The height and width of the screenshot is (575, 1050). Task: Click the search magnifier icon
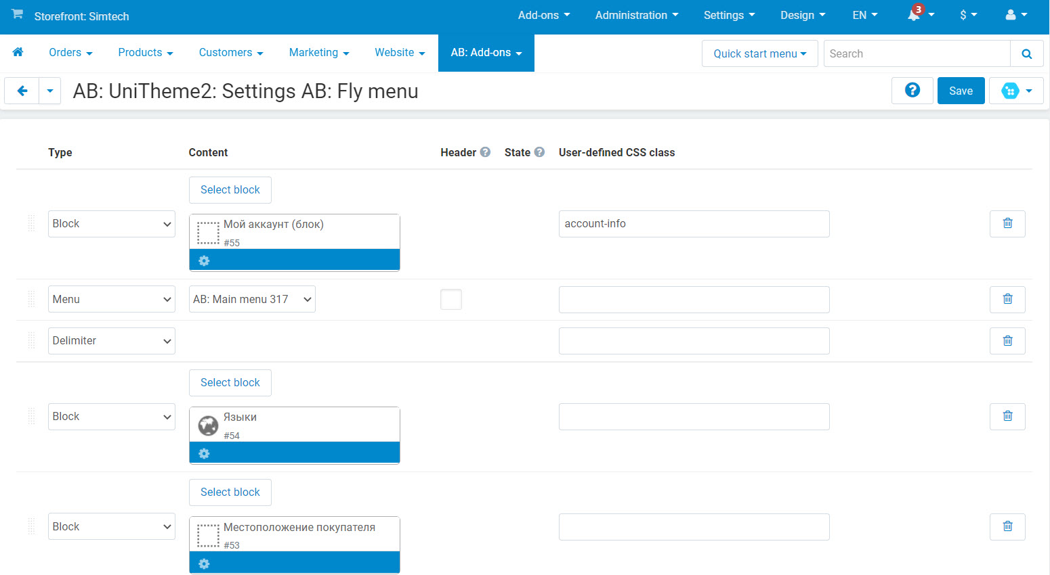(x=1026, y=54)
